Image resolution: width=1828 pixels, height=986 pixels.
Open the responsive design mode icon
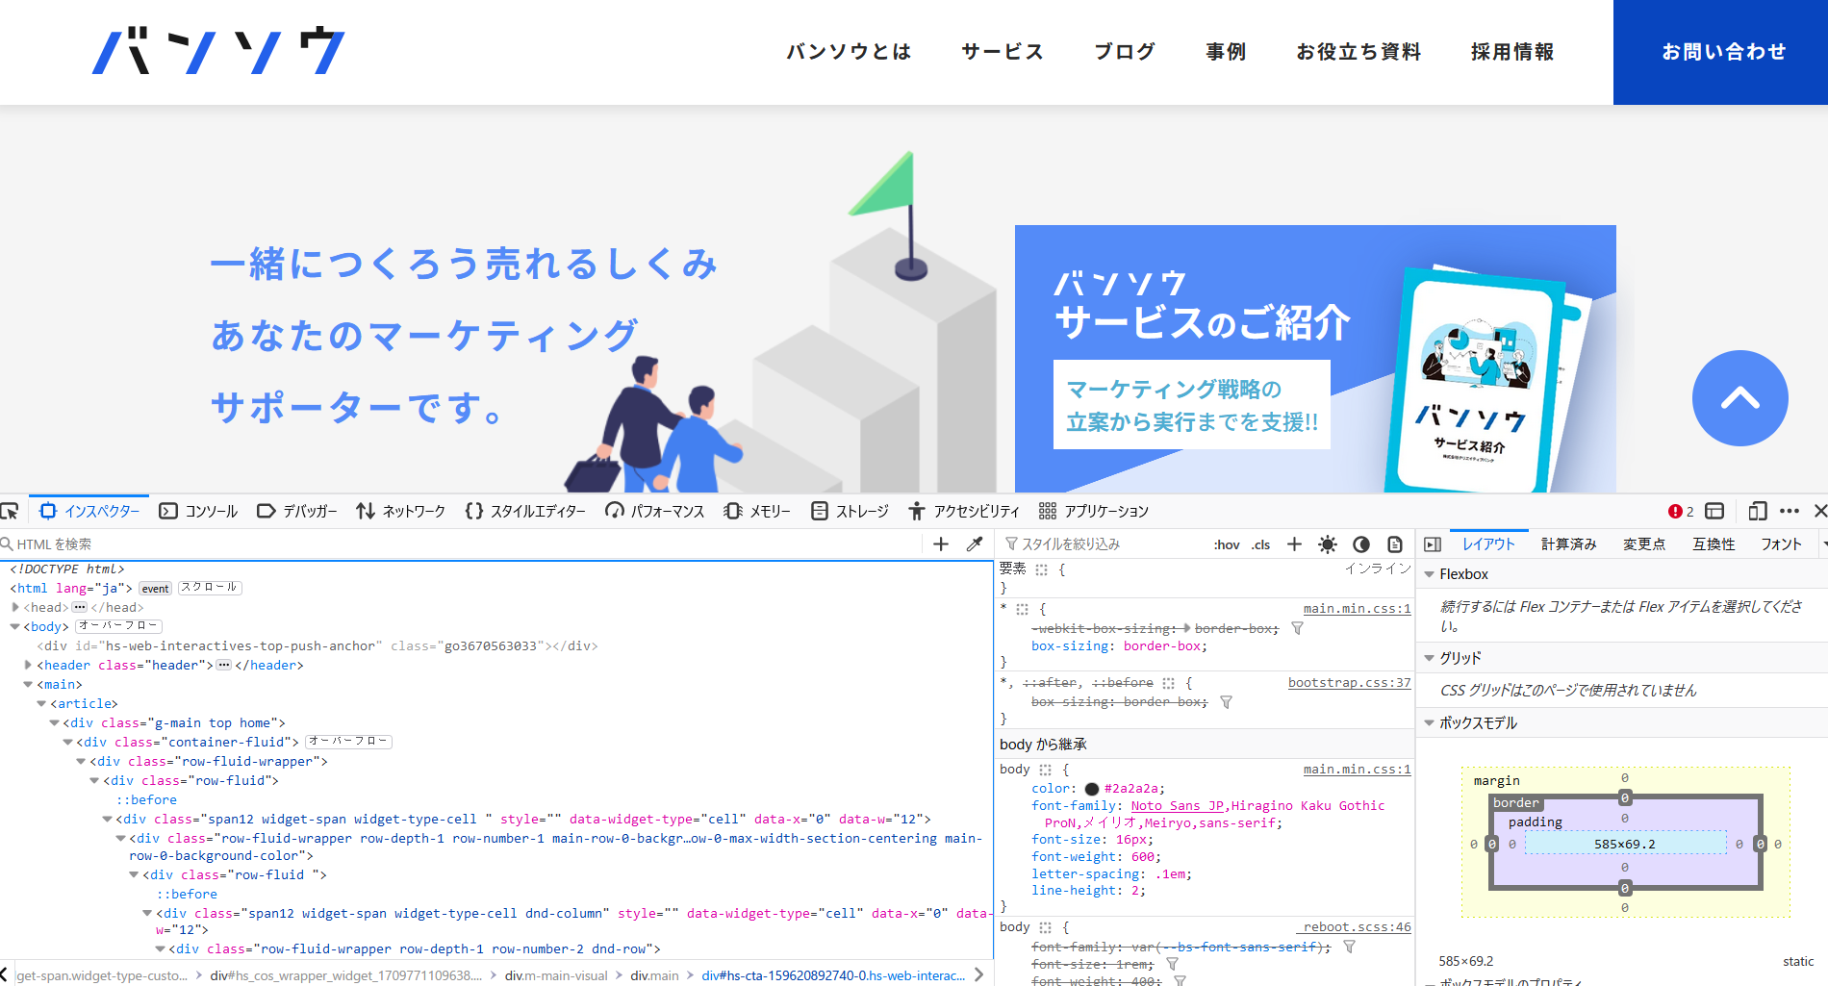1758,511
